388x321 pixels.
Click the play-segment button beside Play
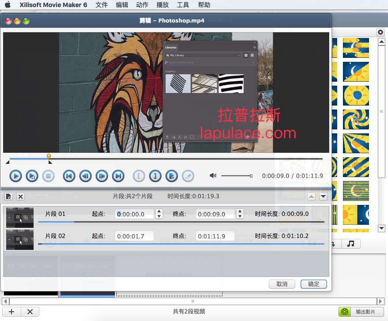click(32, 176)
